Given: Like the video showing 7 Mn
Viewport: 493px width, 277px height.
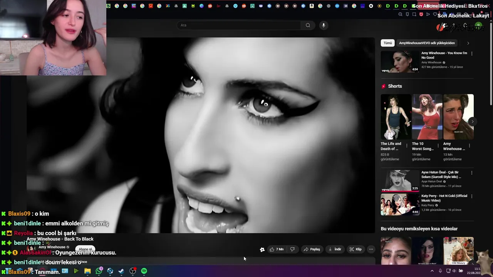Looking at the screenshot, I should pyautogui.click(x=277, y=249).
